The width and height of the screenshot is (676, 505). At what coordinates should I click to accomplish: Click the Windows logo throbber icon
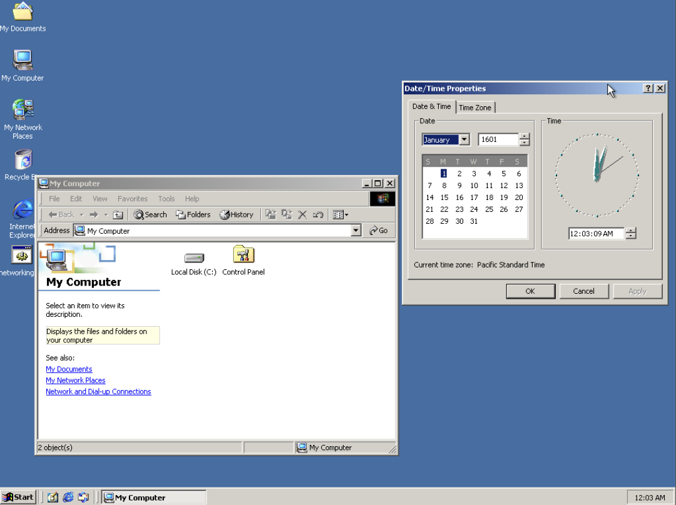click(x=382, y=199)
